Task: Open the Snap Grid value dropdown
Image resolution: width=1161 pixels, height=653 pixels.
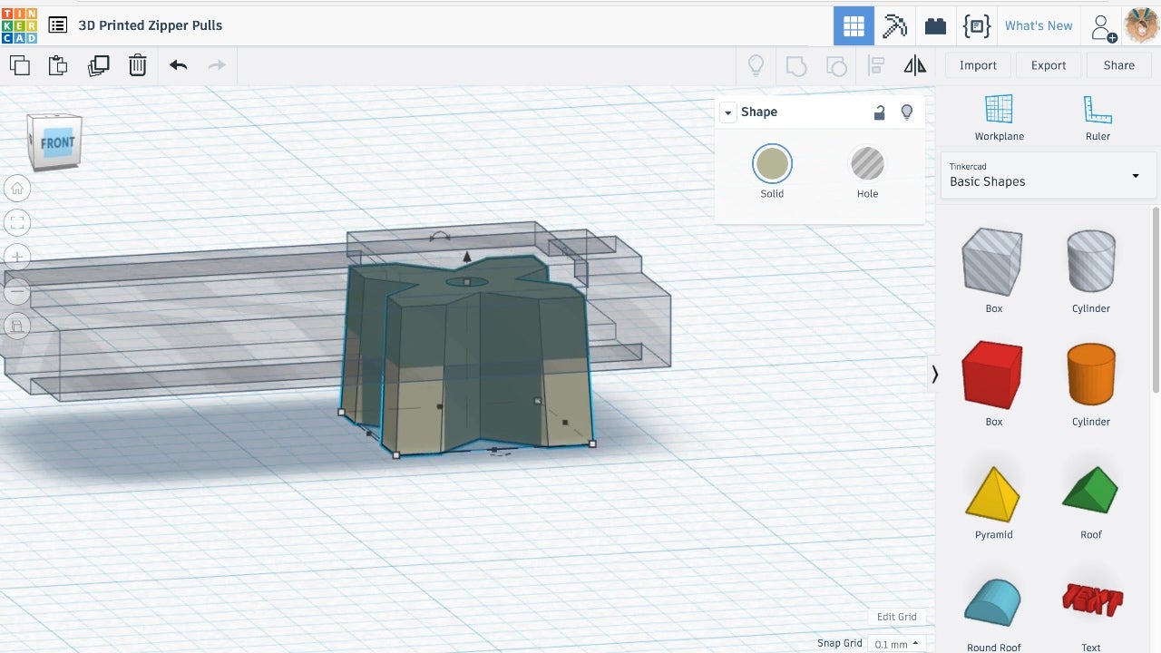Action: coord(896,644)
